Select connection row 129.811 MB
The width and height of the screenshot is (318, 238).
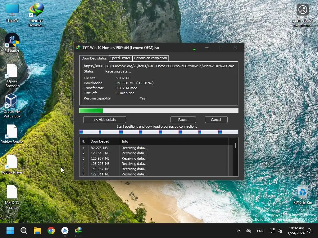click(x=156, y=174)
